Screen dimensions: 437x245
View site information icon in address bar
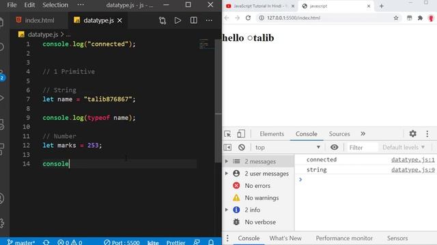261,18
